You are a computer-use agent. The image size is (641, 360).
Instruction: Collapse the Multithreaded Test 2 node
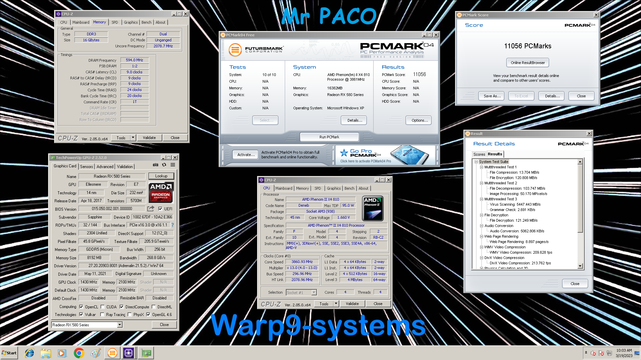coord(481,183)
